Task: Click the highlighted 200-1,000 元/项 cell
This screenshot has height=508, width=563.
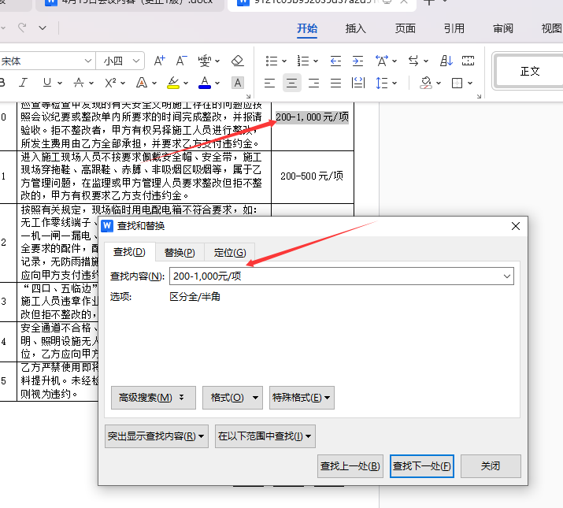Action: coord(312,117)
